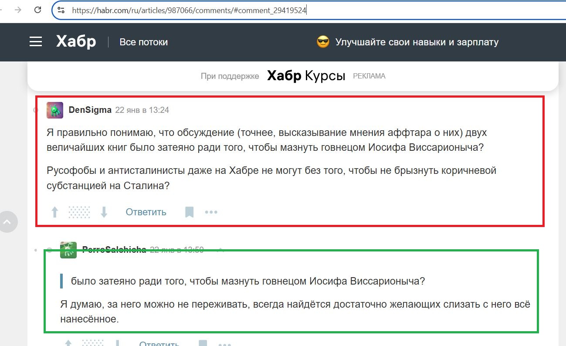Image resolution: width=566 pixels, height=346 pixels.
Task: Open more options on PerroSalchicha's reply
Action: (224, 344)
